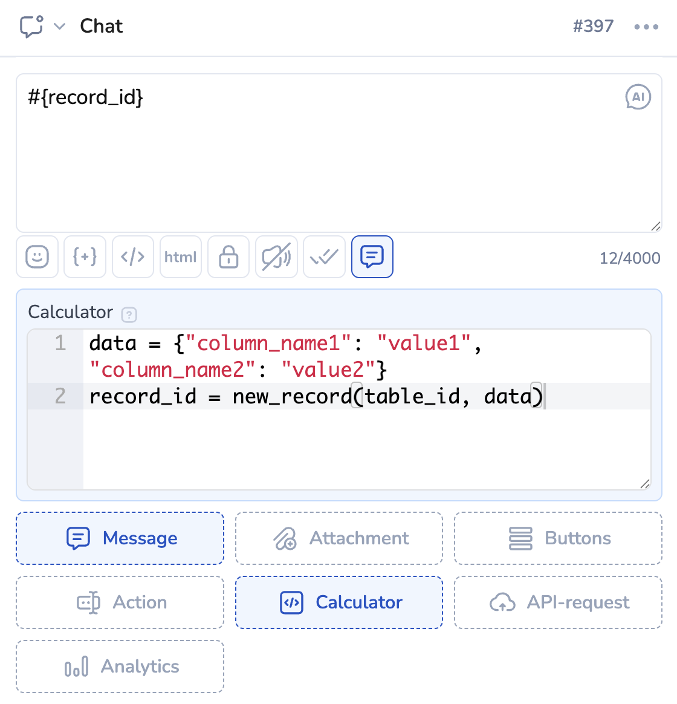Image resolution: width=677 pixels, height=704 pixels.
Task: Add an Attachment block
Action: (x=339, y=538)
